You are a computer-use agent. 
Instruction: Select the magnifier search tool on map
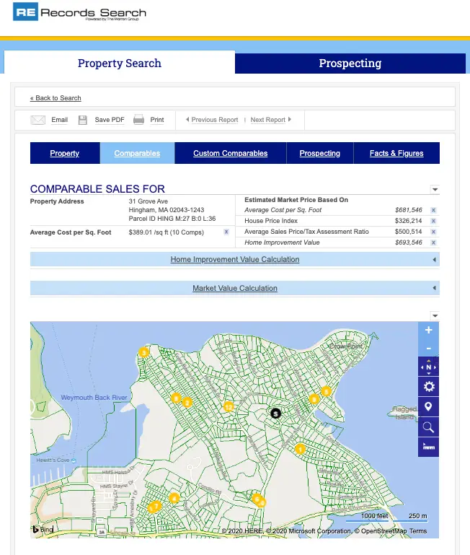428,427
